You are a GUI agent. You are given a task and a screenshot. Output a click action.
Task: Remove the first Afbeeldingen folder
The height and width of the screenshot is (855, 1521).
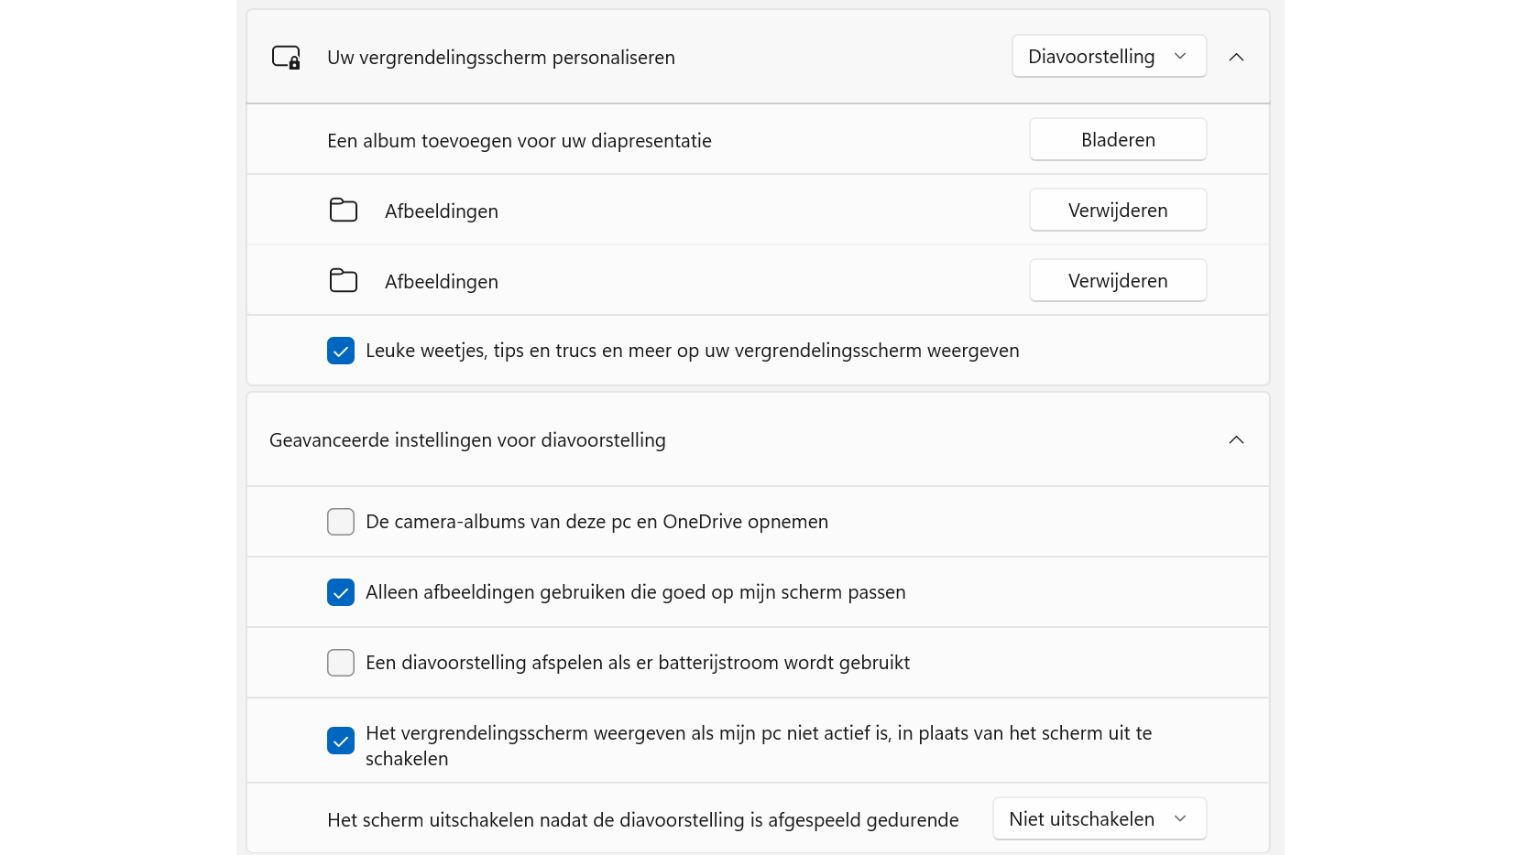pos(1117,211)
